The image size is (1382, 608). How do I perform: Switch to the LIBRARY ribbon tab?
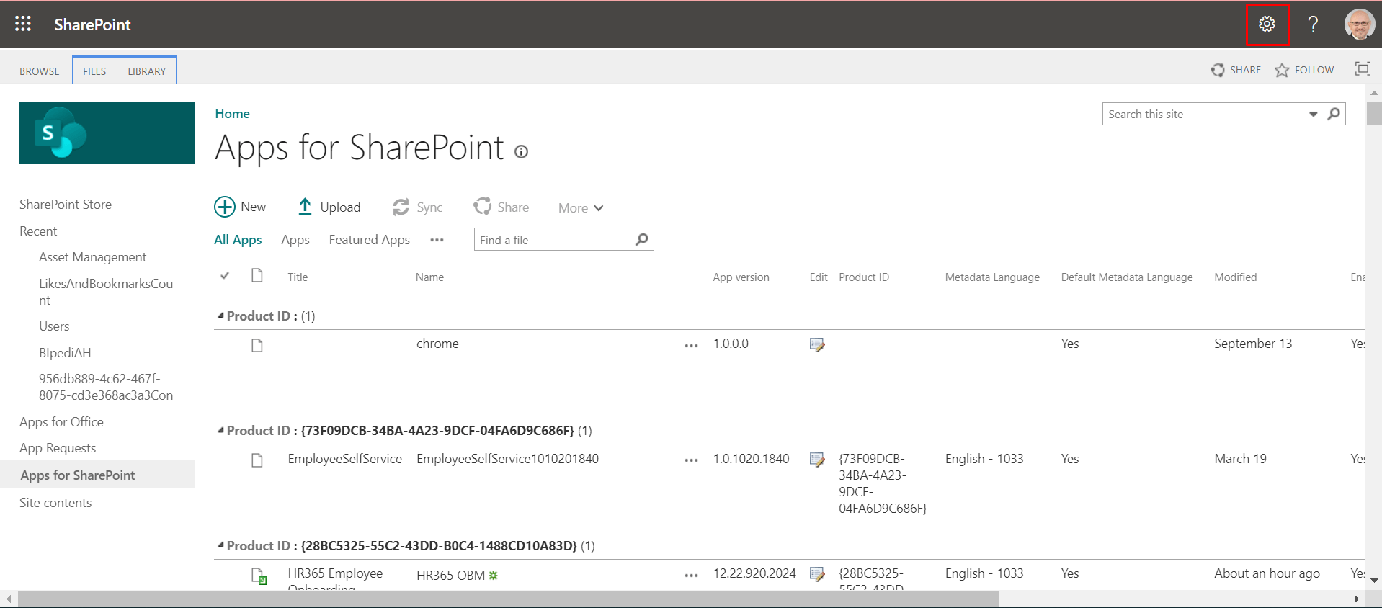[x=147, y=71]
